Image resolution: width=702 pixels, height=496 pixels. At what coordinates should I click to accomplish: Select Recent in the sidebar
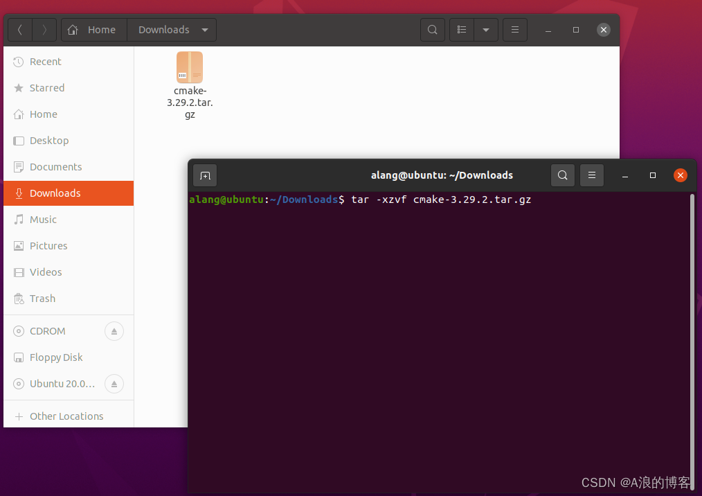pos(45,62)
